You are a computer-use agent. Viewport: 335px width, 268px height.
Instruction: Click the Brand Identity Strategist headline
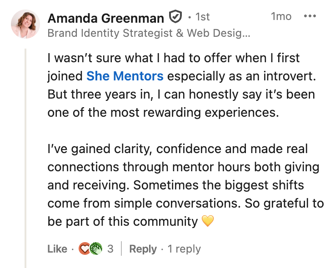[149, 33]
